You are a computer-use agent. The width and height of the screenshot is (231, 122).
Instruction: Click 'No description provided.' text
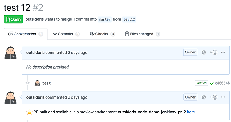48,67
